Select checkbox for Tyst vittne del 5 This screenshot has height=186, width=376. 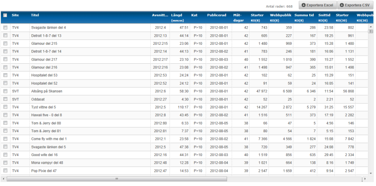5,107
